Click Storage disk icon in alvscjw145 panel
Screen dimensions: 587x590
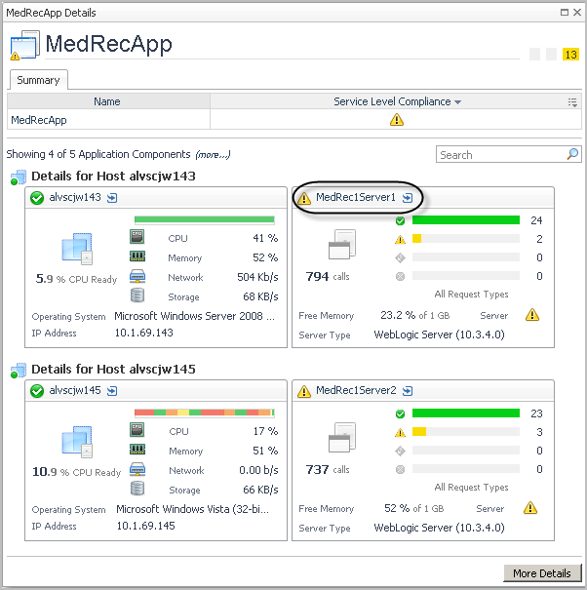[x=137, y=488]
